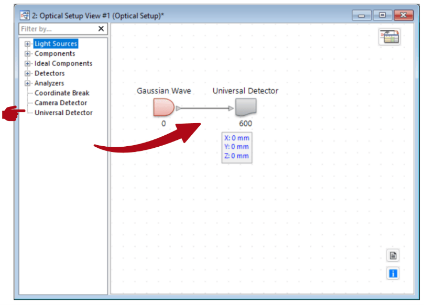Screen dimensions: 424x305
Task: Click the Filter by text field
Action: pos(57,29)
